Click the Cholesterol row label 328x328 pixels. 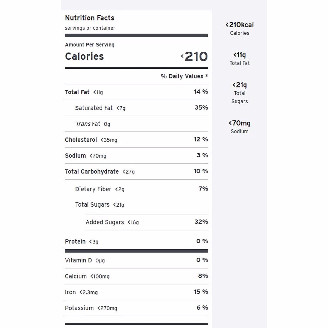(81, 140)
